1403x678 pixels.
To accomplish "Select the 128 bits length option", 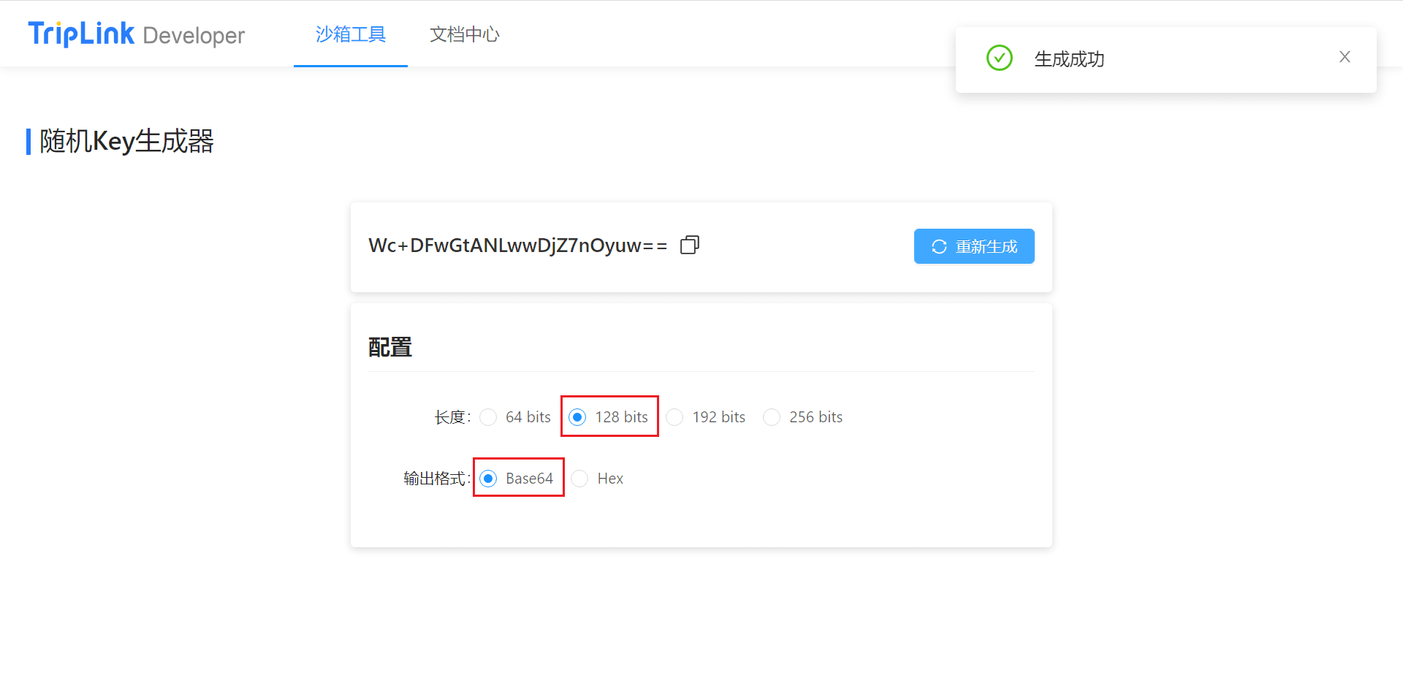I will (577, 417).
